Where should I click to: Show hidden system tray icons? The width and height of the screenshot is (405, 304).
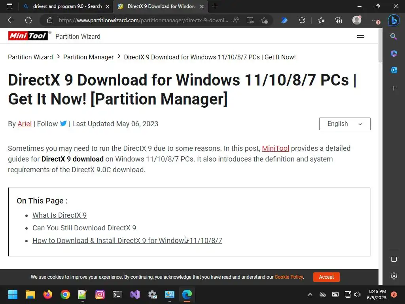(x=310, y=294)
